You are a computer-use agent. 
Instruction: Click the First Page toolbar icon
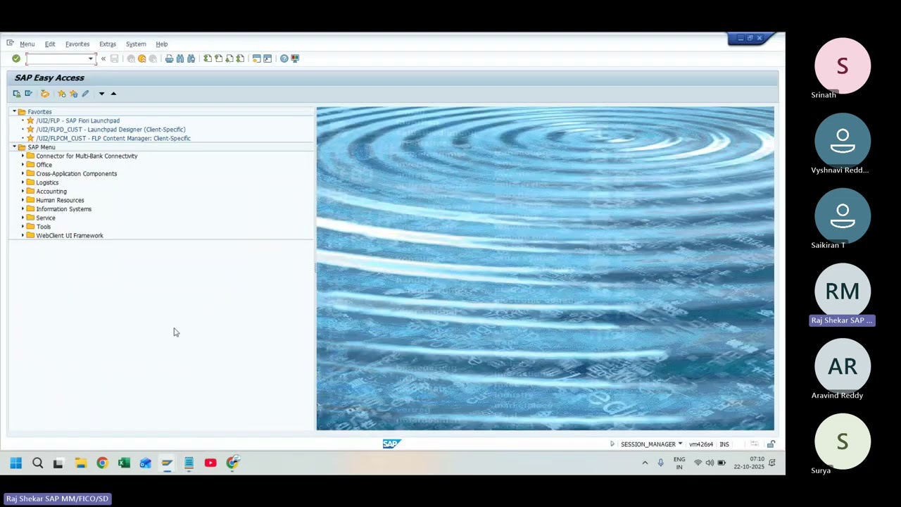(208, 58)
